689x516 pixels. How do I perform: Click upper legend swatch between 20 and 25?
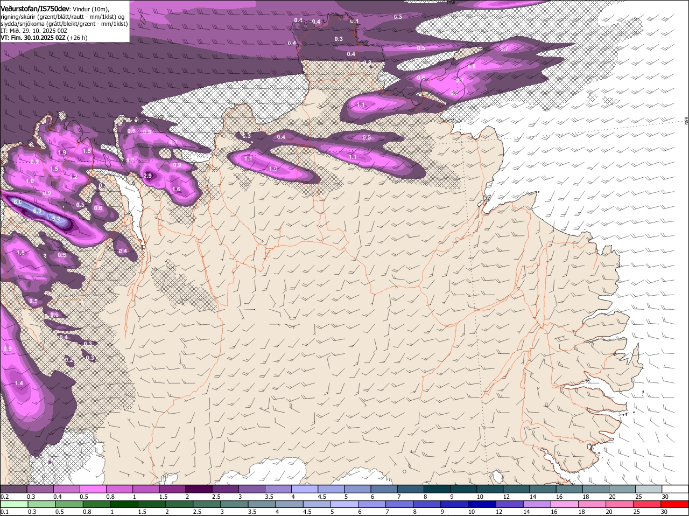pyautogui.click(x=622, y=489)
